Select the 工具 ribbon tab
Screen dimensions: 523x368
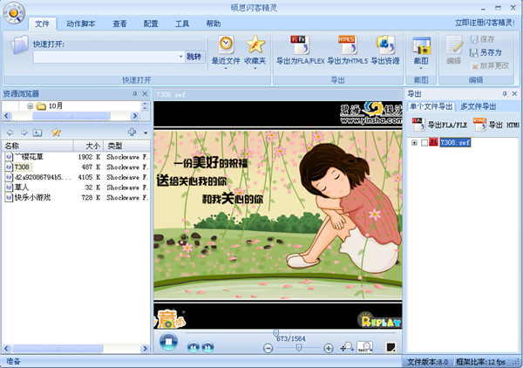(x=182, y=24)
